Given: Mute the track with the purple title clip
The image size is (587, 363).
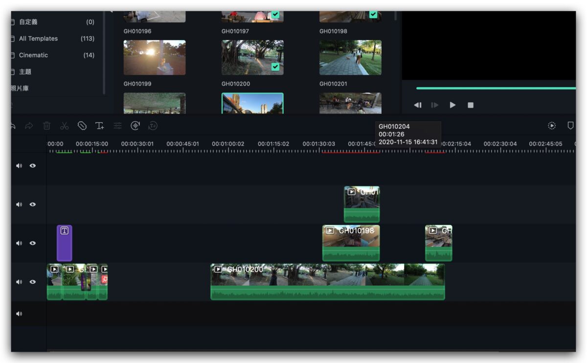Looking at the screenshot, I should pyautogui.click(x=19, y=243).
